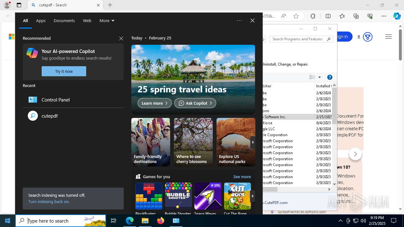The image size is (404, 227).
Task: Click Learn more on spring travel ideas
Action: point(155,103)
